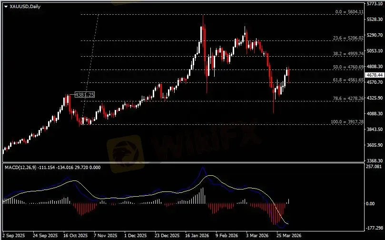385x240 pixels.
Task: Click the 3605.90 price scale value
Action: click(375, 145)
